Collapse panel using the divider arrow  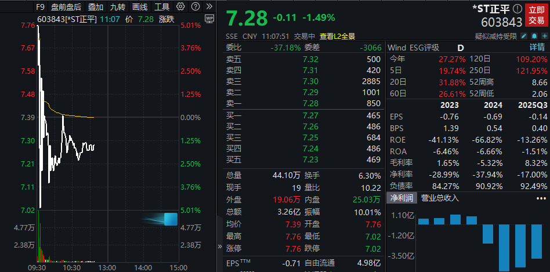219,246
